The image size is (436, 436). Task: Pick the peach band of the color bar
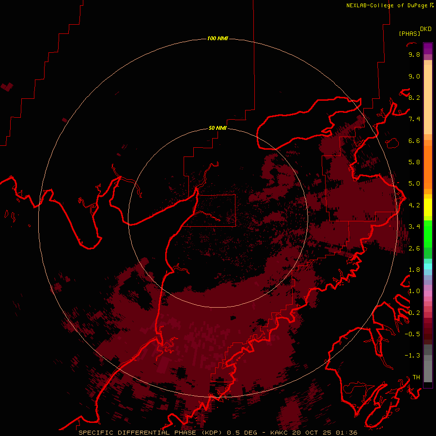[428, 97]
